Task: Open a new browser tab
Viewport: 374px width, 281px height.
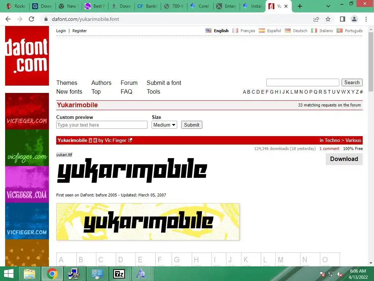Action: [300, 7]
